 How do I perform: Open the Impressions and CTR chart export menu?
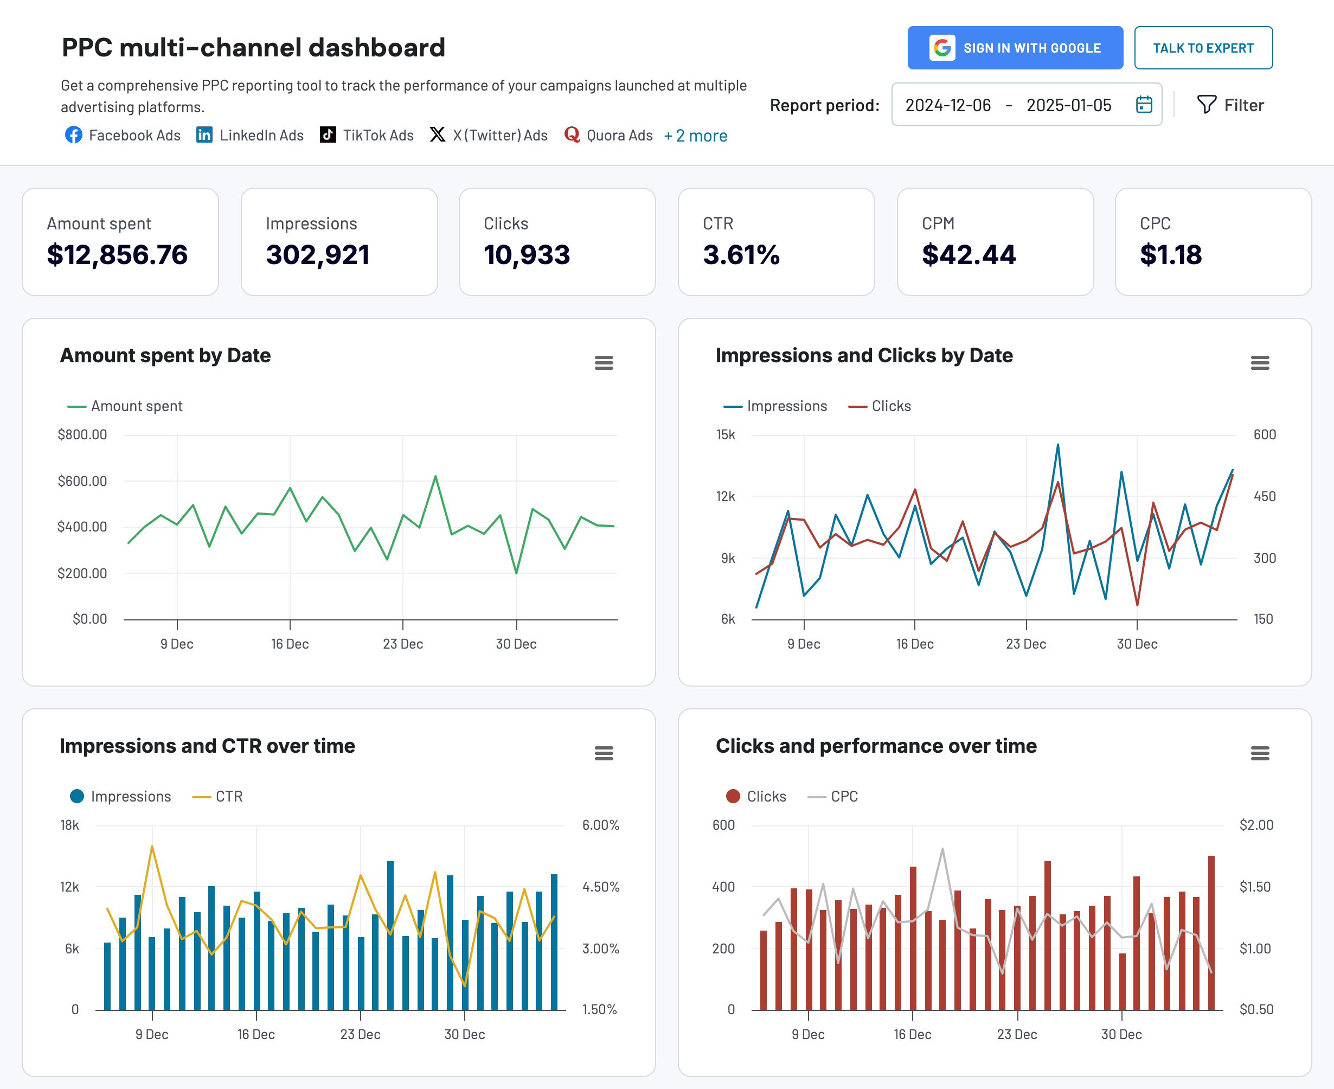(x=604, y=753)
